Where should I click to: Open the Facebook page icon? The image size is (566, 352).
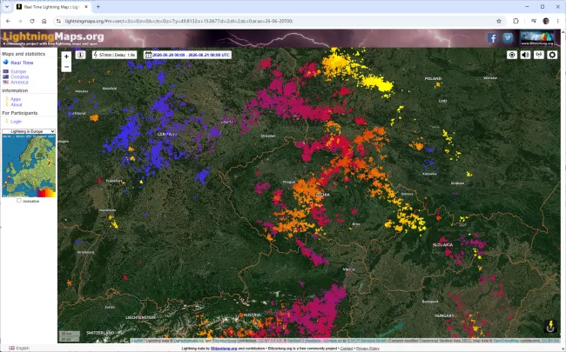[492, 38]
